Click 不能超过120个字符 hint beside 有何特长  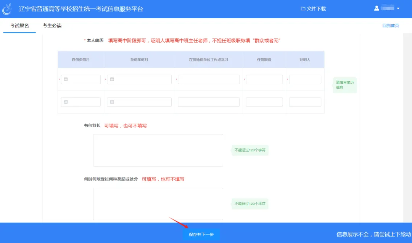coord(249,150)
